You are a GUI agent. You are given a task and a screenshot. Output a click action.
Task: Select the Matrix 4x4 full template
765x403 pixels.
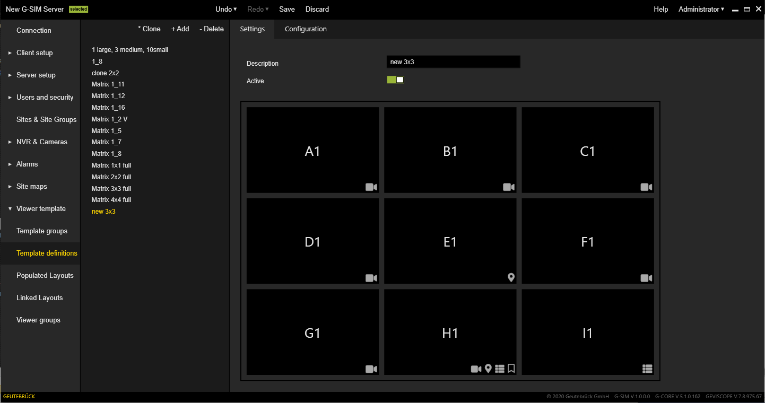(111, 200)
